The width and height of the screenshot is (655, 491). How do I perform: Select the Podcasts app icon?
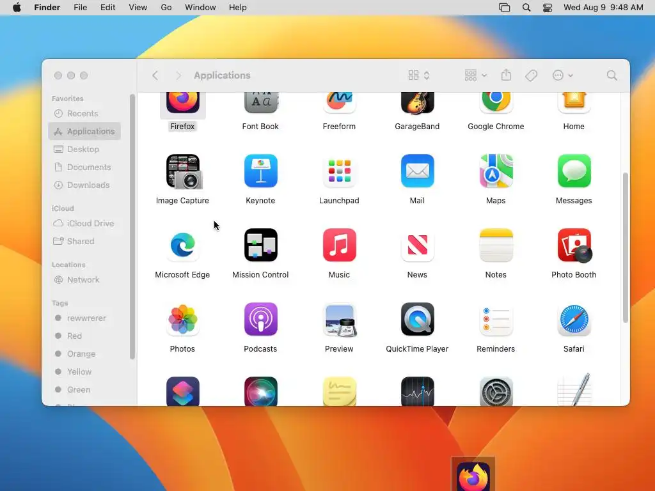261,320
